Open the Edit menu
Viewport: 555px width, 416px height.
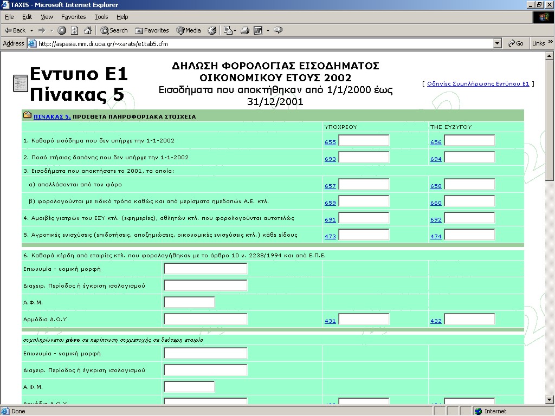27,17
